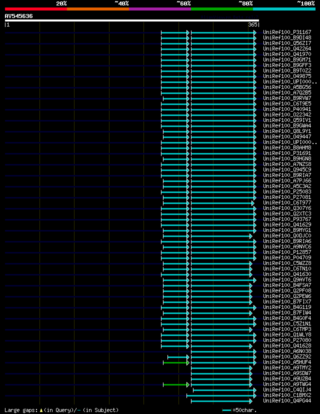Image resolution: width=320 pixels, height=414 pixels.
Task: Open hit UniRef100_Q41970
Action: point(287,54)
